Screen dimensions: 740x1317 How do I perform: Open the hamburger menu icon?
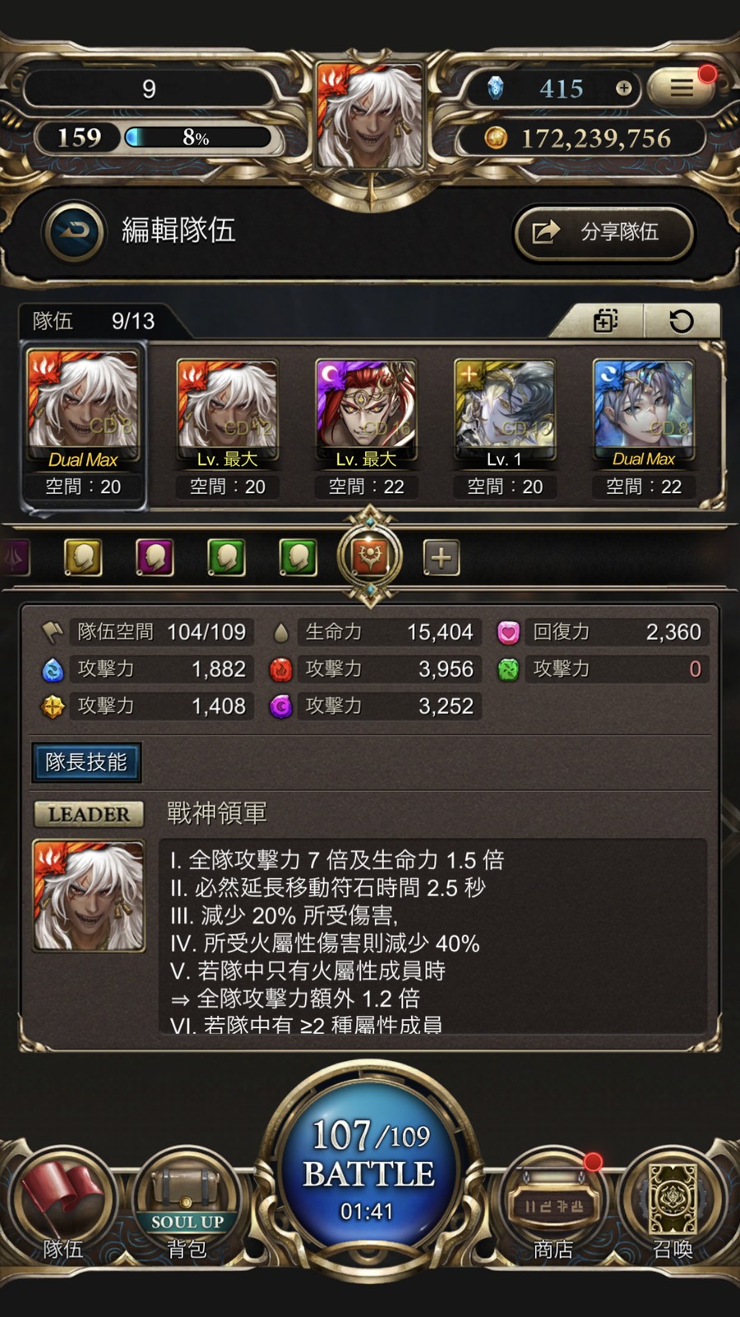click(x=680, y=87)
